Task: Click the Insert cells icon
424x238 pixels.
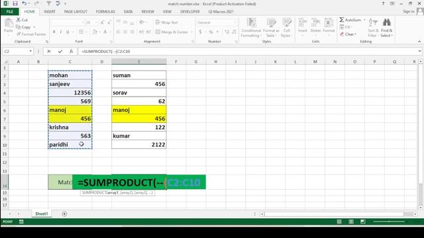Action: click(x=303, y=22)
